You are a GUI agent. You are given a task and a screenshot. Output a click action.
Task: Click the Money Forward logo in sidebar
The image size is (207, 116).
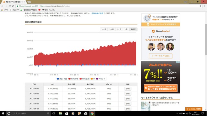(161, 31)
